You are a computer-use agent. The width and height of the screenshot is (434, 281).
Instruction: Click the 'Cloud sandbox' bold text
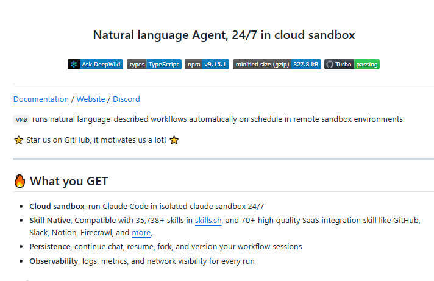point(57,207)
